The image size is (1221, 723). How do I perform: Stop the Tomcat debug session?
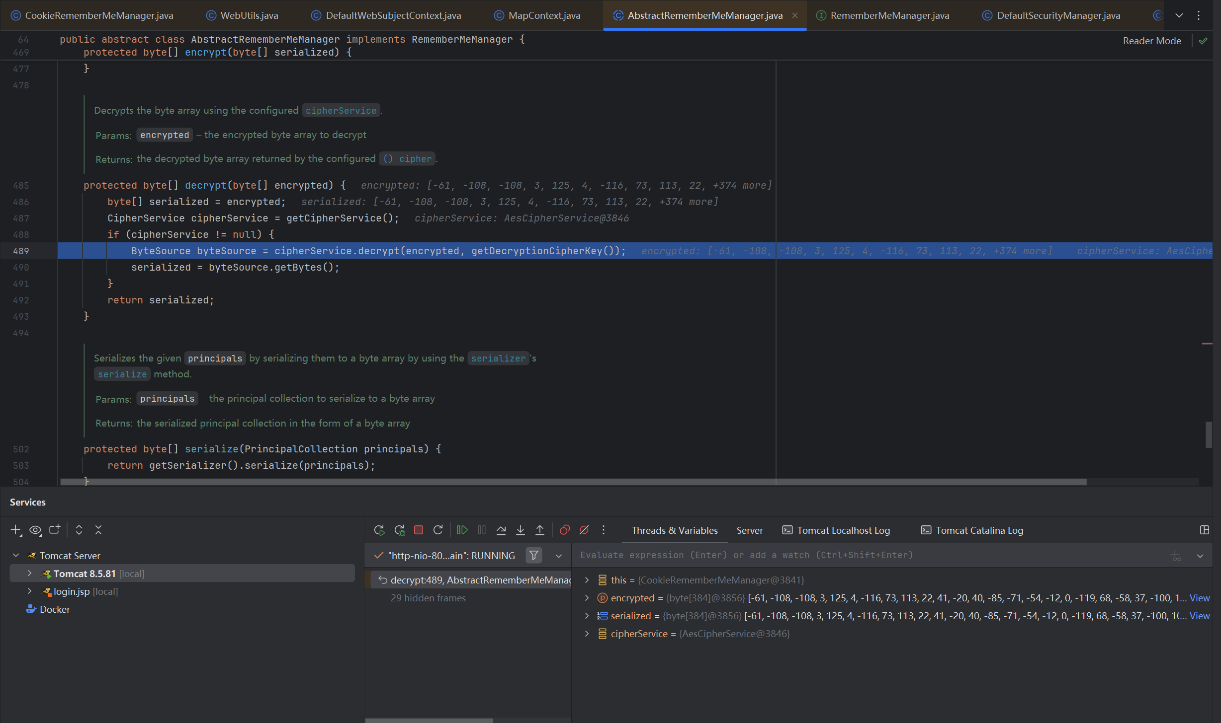(x=419, y=530)
